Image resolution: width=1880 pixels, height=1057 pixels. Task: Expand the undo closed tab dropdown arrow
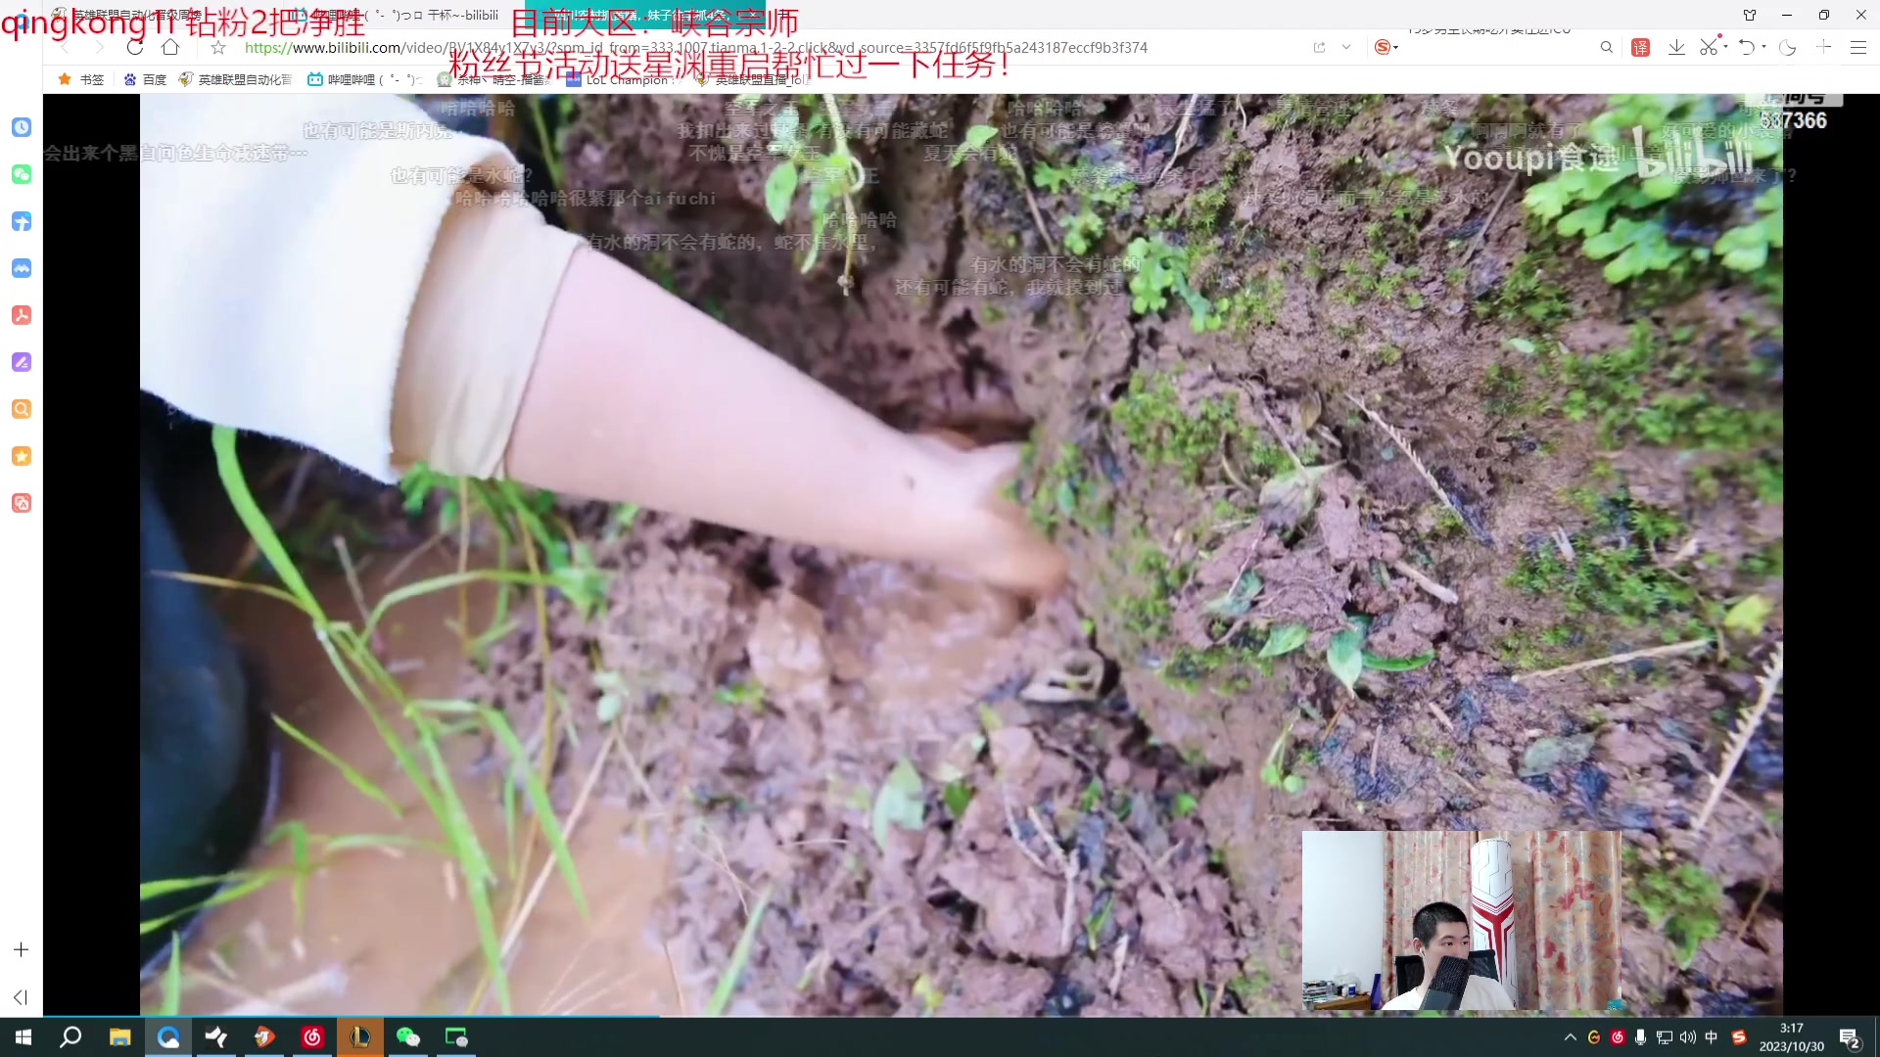coord(1763,46)
